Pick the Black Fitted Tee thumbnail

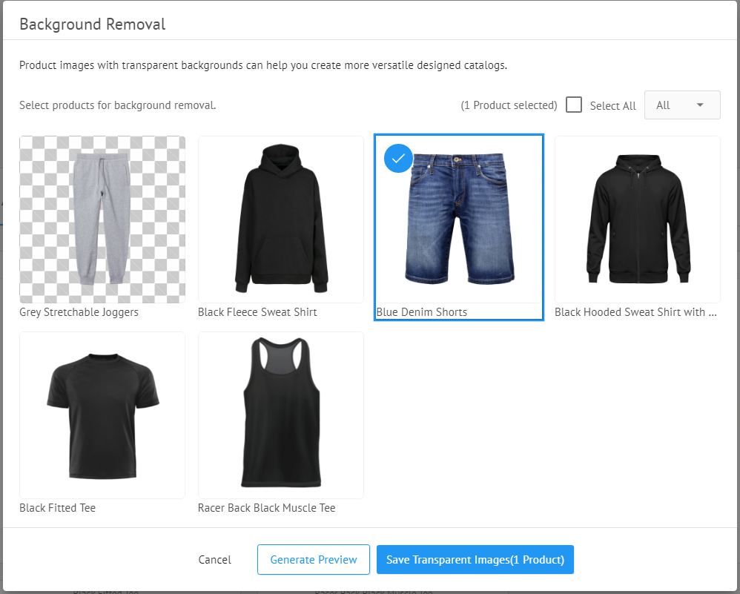(x=102, y=415)
